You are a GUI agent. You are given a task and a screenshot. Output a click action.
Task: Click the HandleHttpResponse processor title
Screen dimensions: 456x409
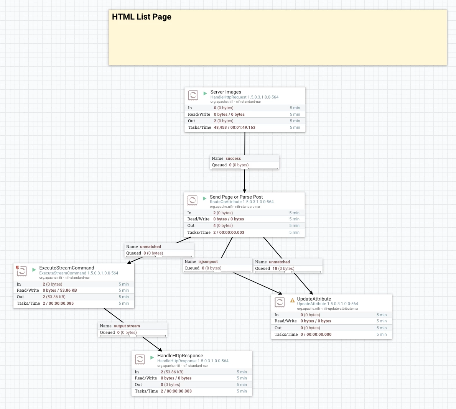coord(180,355)
